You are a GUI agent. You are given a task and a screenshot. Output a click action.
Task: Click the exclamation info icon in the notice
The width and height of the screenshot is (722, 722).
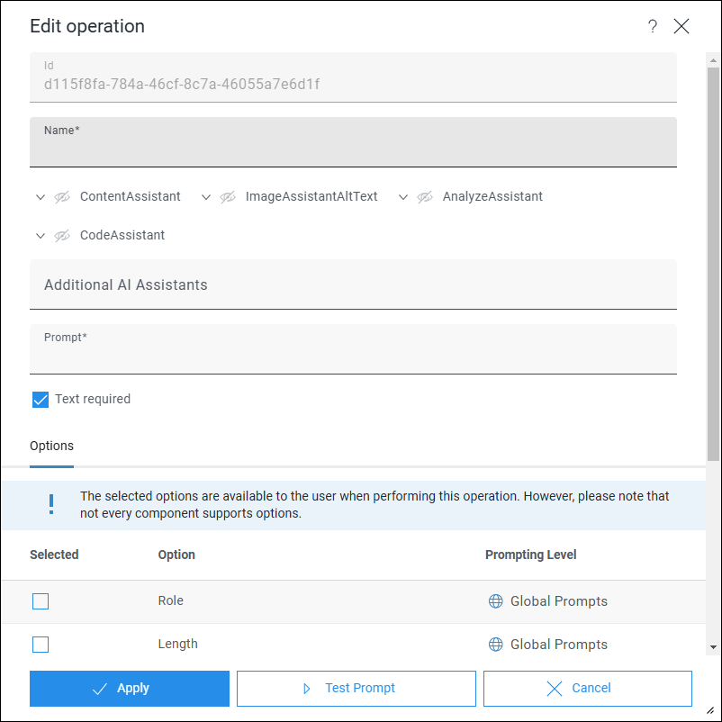51,504
